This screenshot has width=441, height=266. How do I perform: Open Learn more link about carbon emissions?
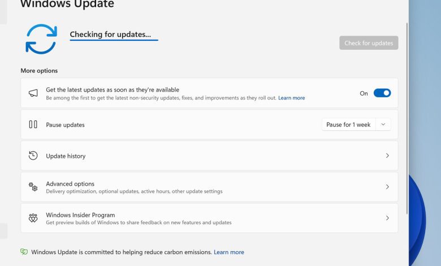[229, 252]
